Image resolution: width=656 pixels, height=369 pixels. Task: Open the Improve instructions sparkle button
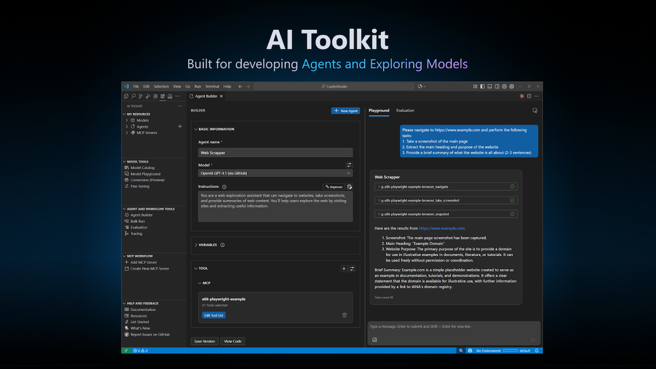[334, 187]
